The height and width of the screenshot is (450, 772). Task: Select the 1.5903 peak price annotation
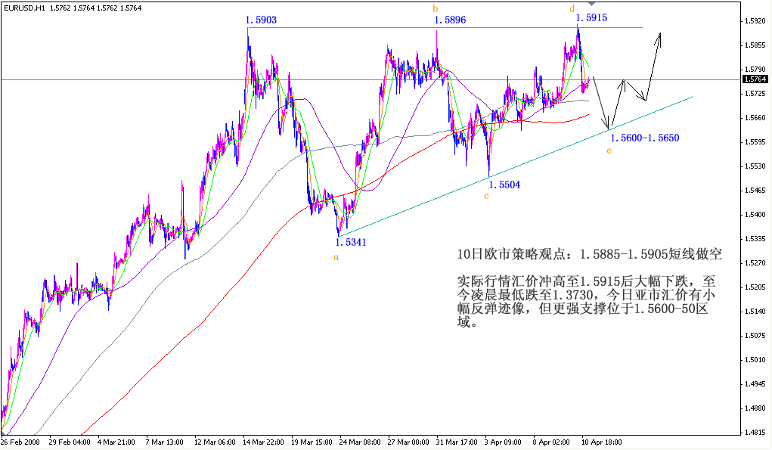click(x=260, y=21)
